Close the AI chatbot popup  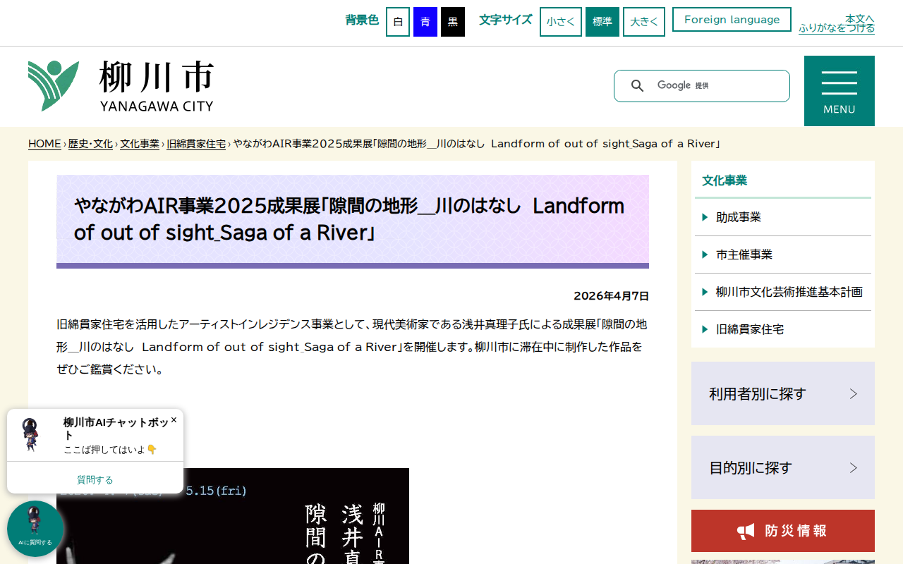pyautogui.click(x=173, y=419)
